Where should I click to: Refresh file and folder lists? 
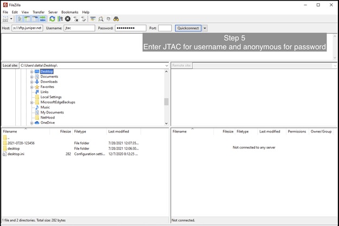click(x=52, y=19)
